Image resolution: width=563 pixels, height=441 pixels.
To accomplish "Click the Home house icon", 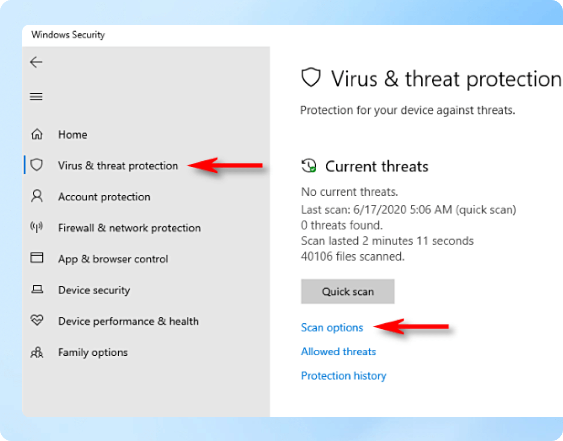I will (x=37, y=135).
